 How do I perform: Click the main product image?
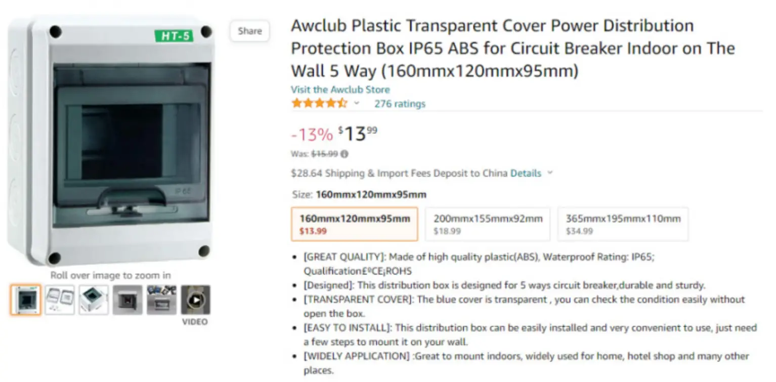tap(110, 142)
